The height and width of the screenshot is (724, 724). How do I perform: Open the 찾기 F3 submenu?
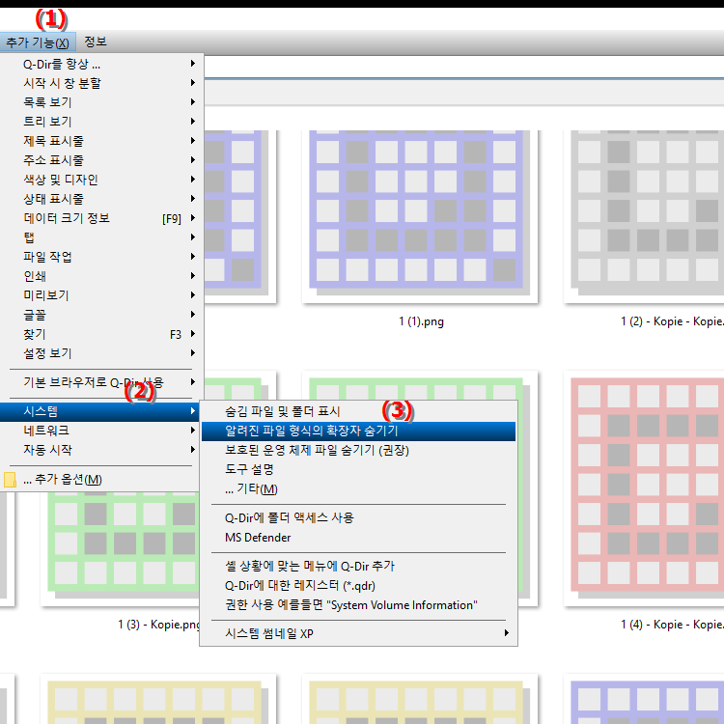coord(101,334)
